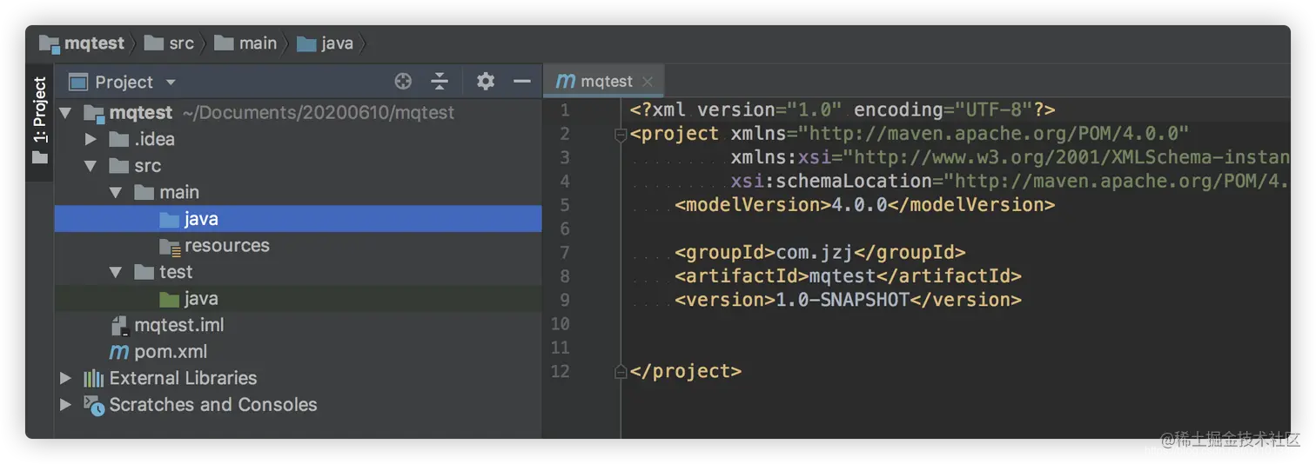Switch to the mqtest editor tab

point(606,81)
